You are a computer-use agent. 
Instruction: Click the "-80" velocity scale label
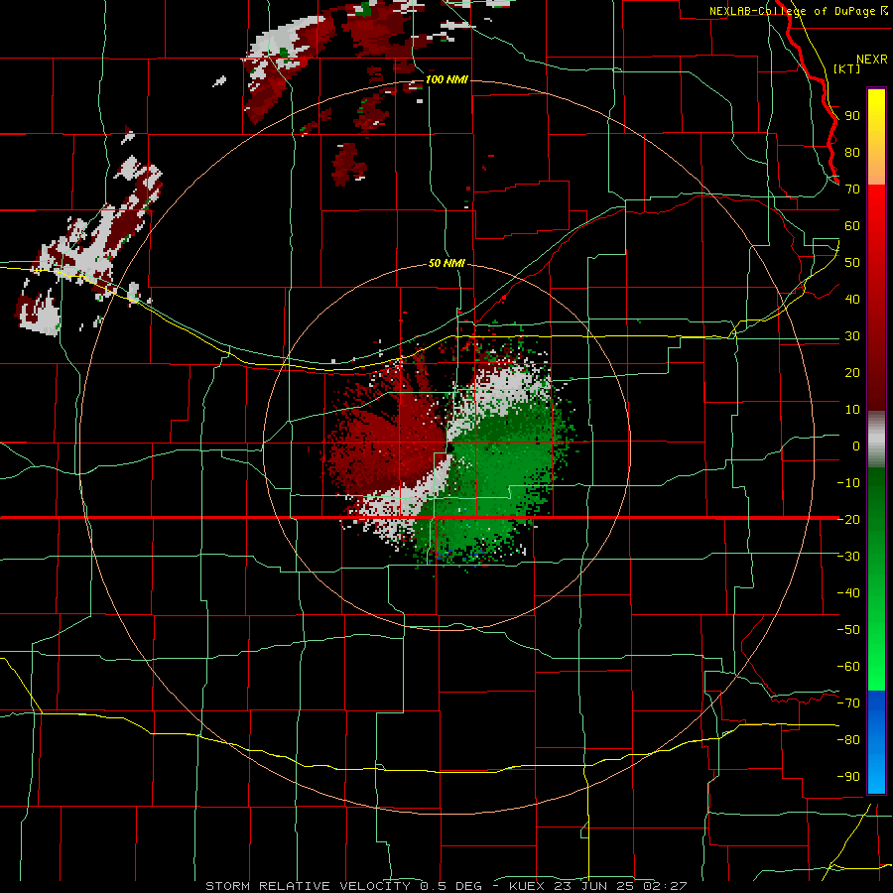(848, 740)
